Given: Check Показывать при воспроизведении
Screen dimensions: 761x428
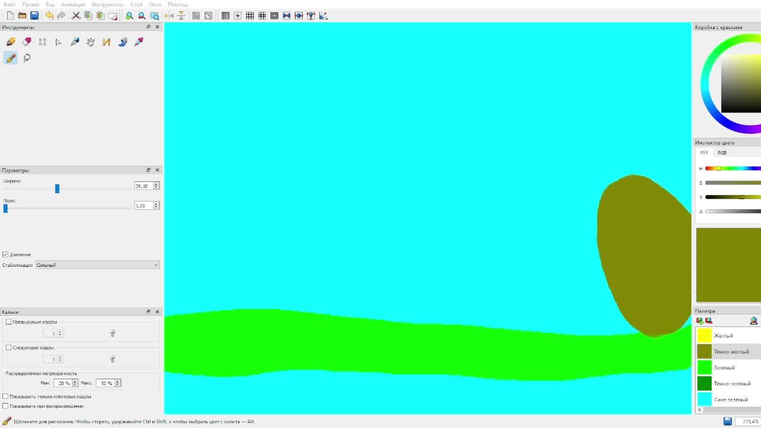Looking at the screenshot, I should coord(5,405).
